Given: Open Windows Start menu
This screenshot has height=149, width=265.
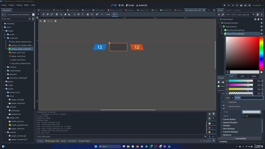Looking at the screenshot, I should pos(96,147).
